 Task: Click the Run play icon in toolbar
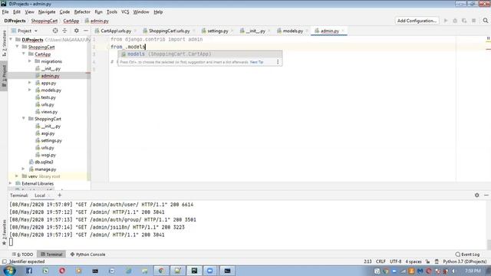pyautogui.click(x=446, y=21)
